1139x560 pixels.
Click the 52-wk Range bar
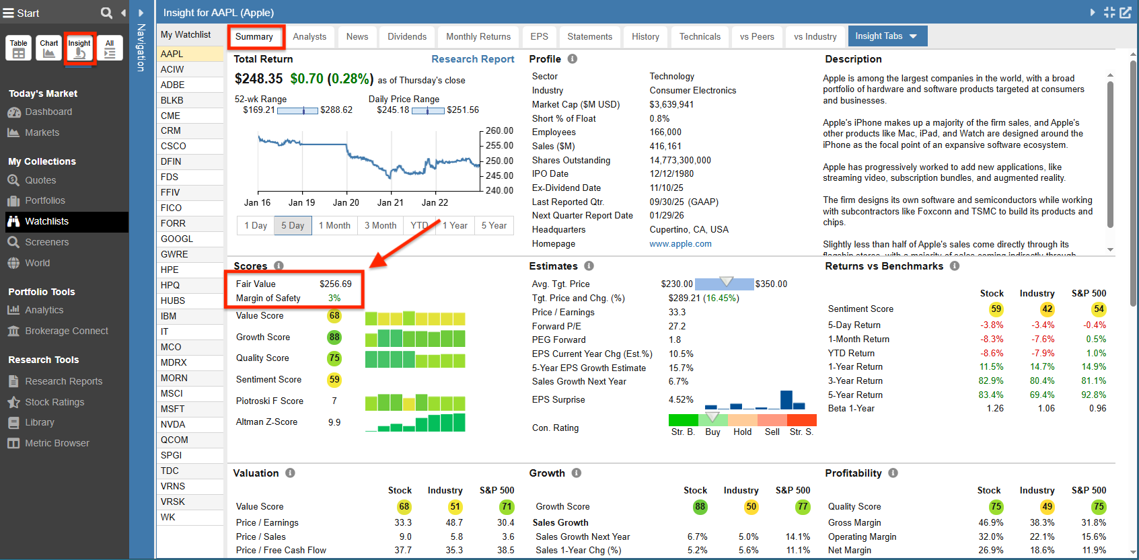pos(297,110)
